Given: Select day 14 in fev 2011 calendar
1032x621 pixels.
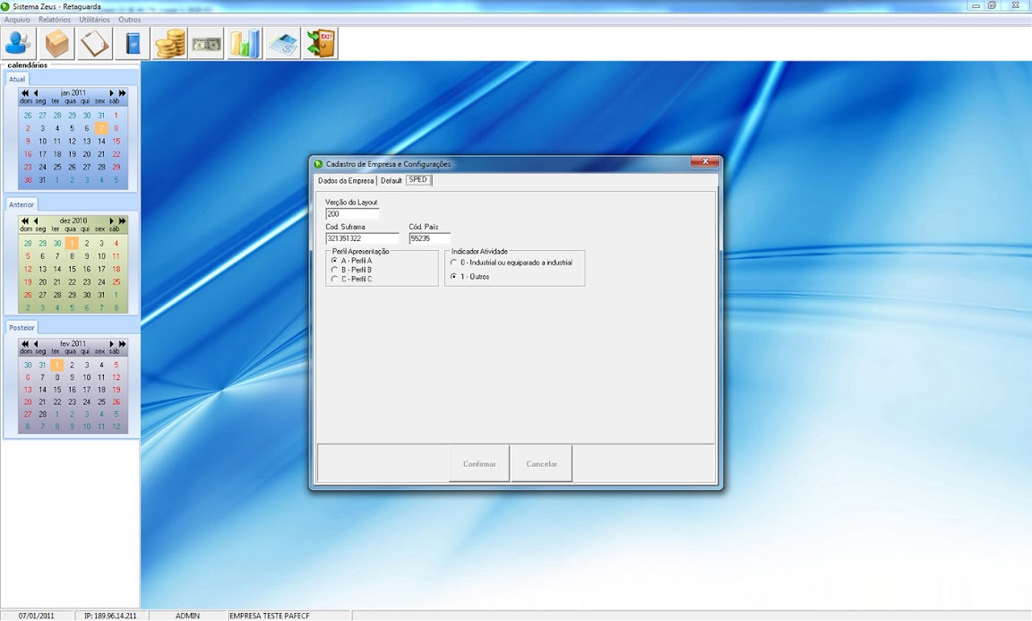Looking at the screenshot, I should pyautogui.click(x=42, y=390).
